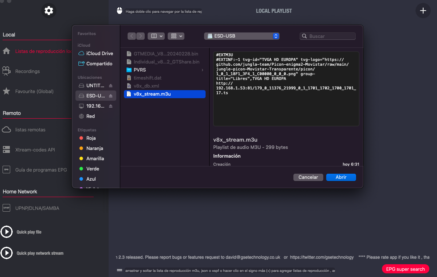
Task: Open the Recordings camera icon
Action: [x=6, y=71]
